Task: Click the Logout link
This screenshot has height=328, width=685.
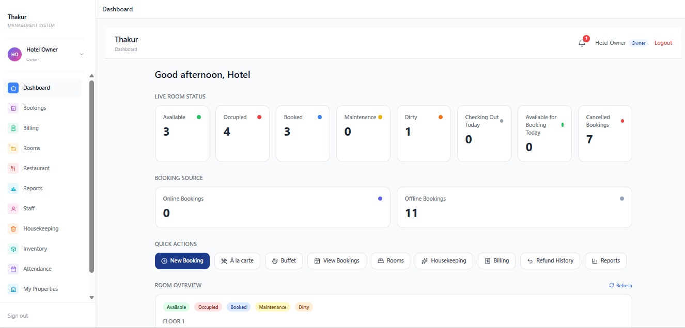Action: [663, 43]
